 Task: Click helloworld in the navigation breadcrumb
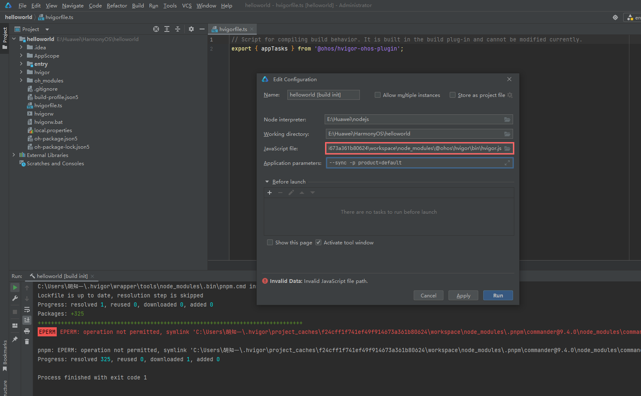[19, 17]
